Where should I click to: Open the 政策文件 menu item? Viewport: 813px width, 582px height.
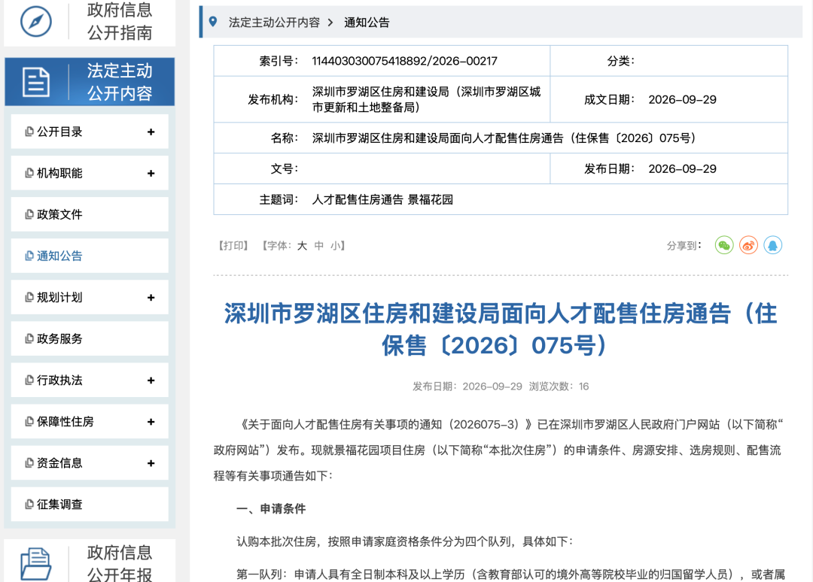(x=90, y=214)
